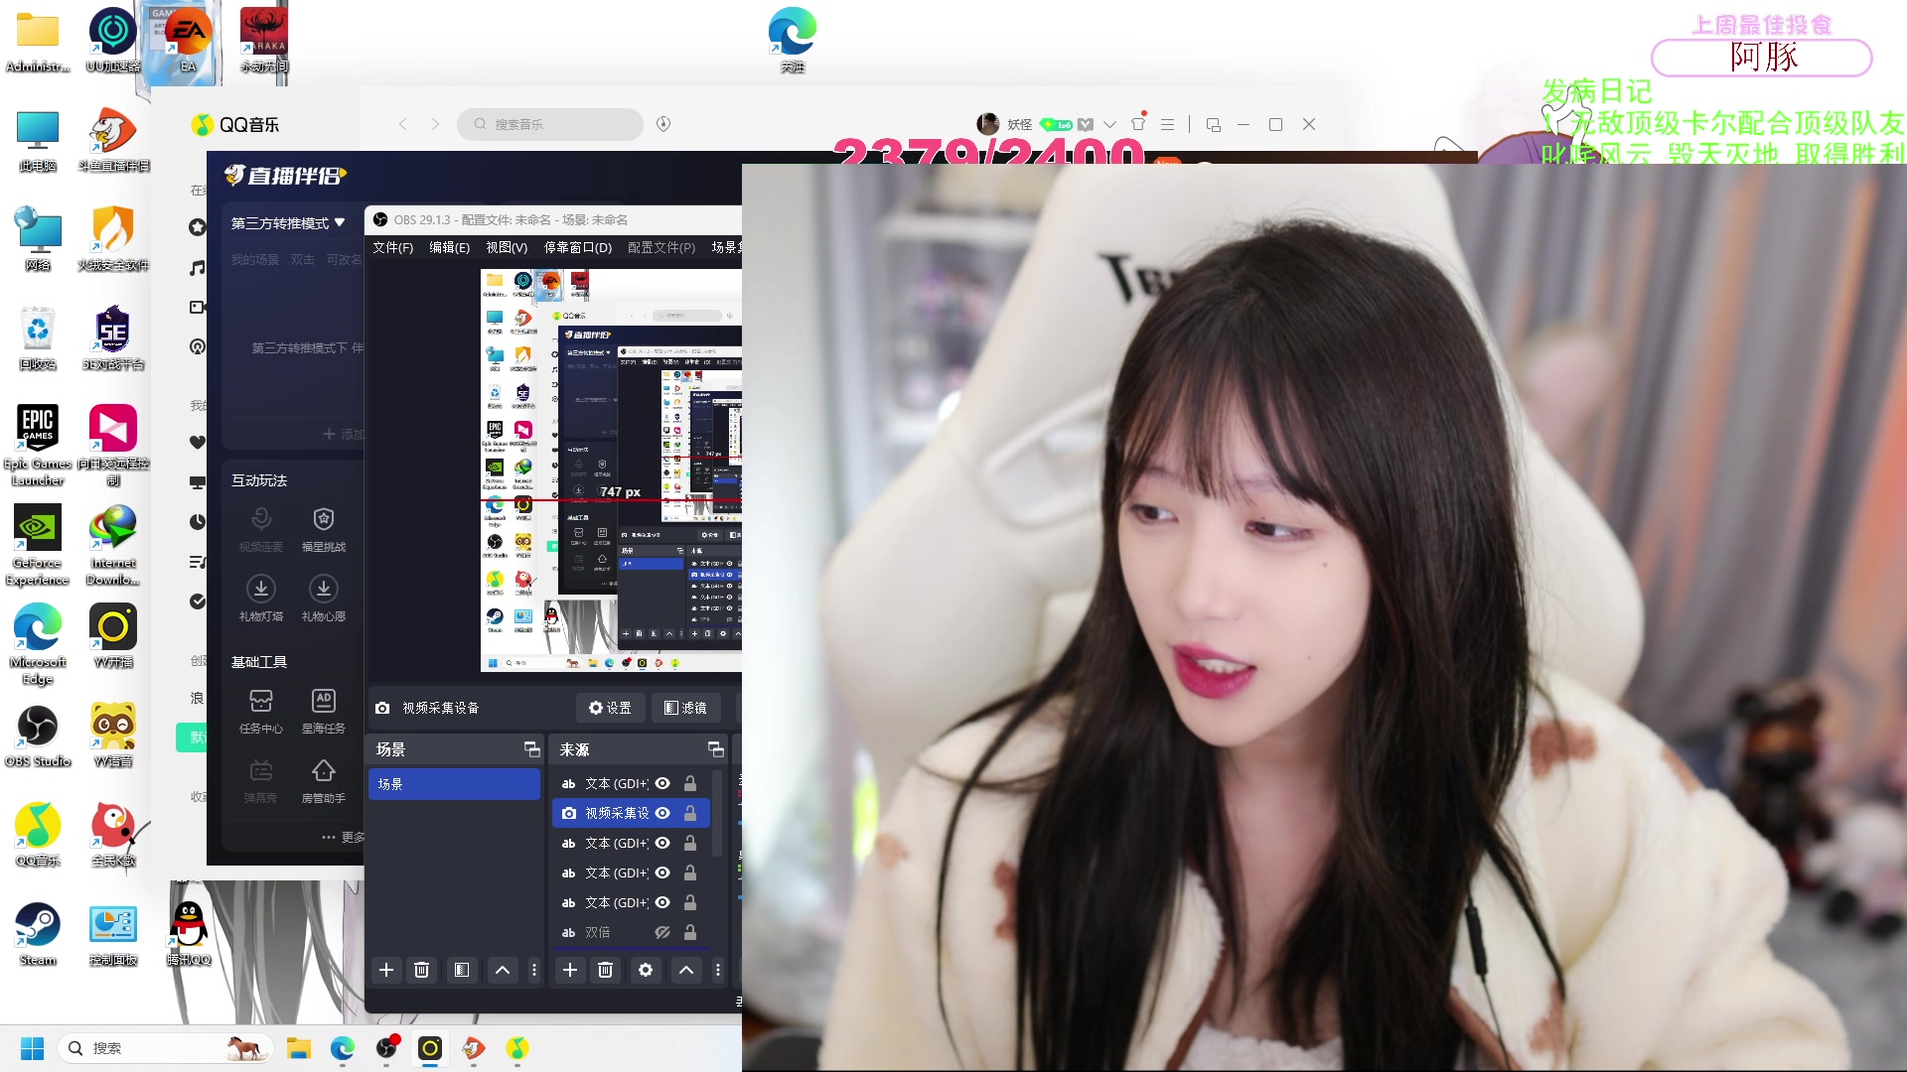Open the OBS 文件(F) menu
The image size is (1907, 1072).
[392, 247]
